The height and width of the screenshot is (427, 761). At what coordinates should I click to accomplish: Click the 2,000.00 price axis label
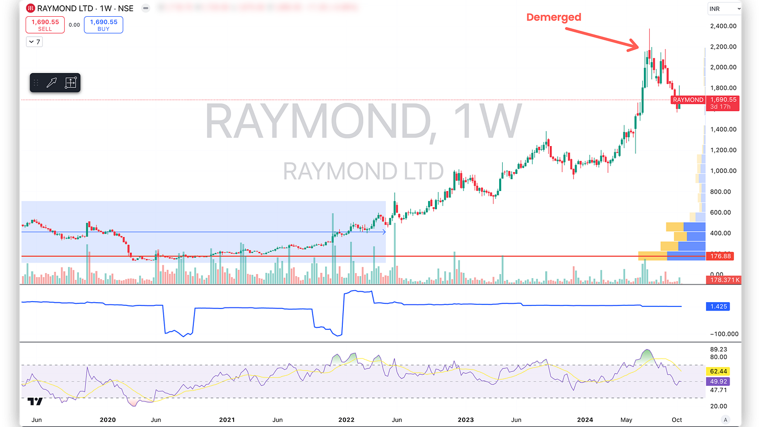[x=722, y=67]
